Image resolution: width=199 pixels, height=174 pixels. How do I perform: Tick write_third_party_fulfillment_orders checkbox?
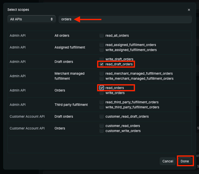[102, 107]
